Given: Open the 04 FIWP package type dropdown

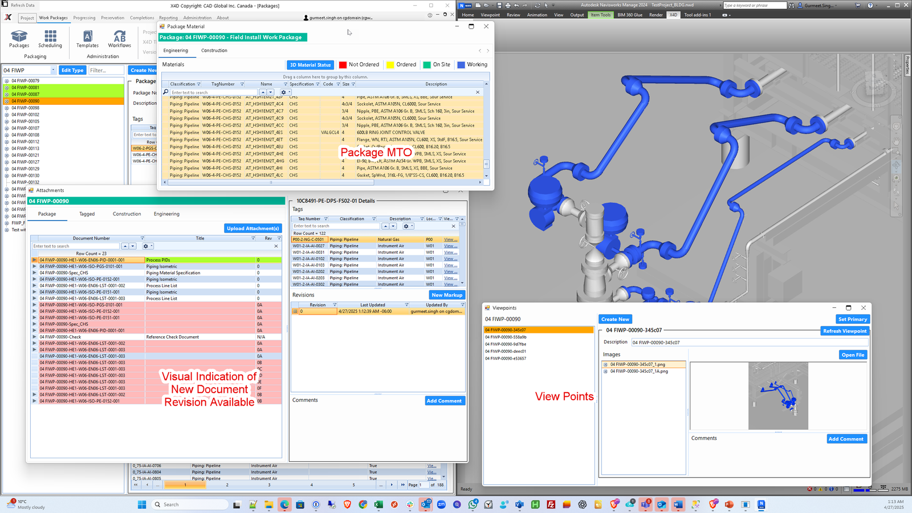Looking at the screenshot, I should pyautogui.click(x=53, y=70).
